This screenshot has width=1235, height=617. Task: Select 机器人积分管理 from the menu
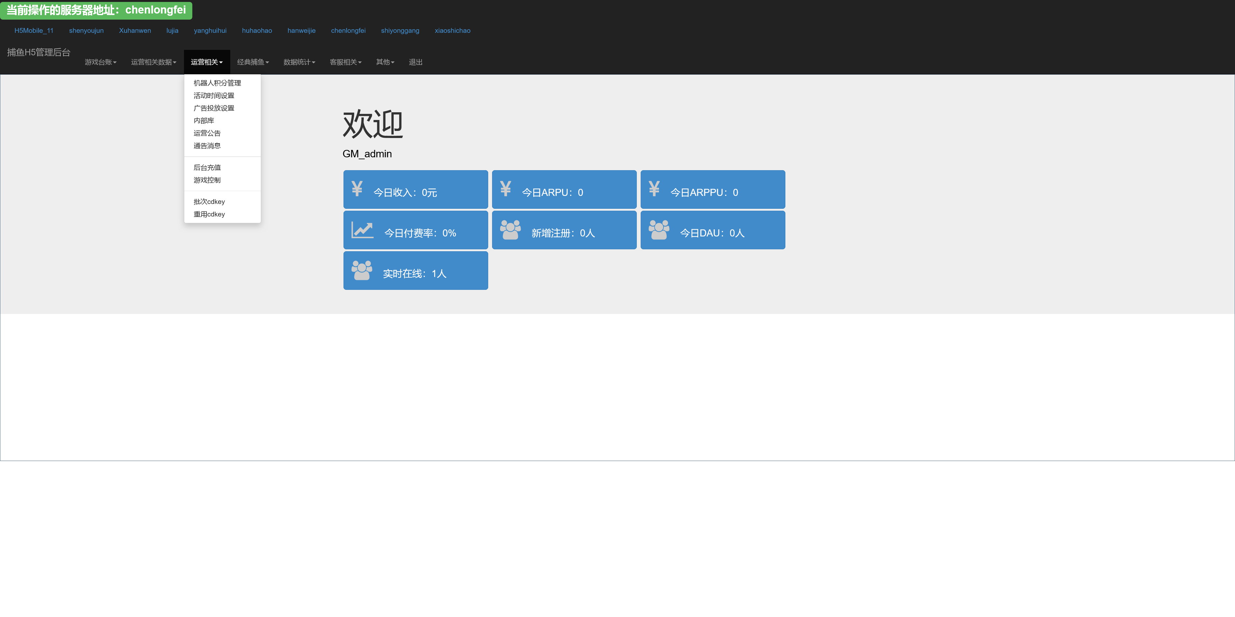(217, 83)
